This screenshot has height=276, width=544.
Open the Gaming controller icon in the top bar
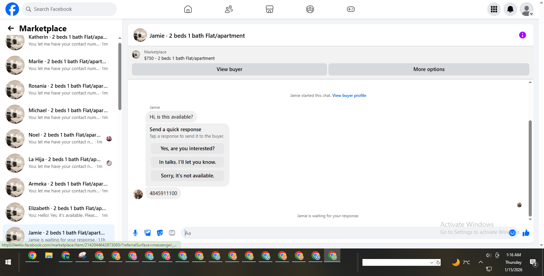point(351,9)
